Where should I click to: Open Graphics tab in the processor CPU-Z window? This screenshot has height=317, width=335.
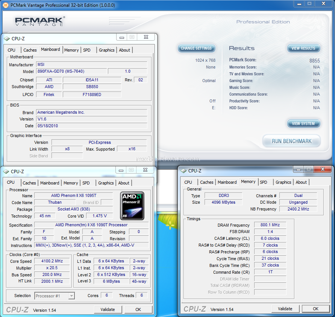[x=106, y=183]
